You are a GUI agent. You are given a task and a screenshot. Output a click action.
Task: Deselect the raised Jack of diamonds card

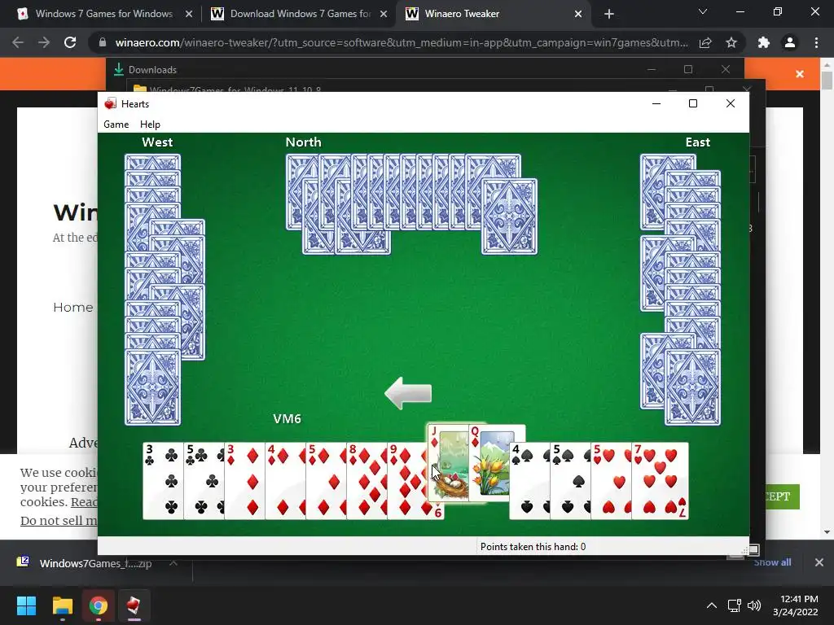coord(448,462)
